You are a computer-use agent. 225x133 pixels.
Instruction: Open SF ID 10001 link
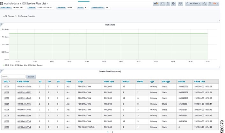pos(6,87)
